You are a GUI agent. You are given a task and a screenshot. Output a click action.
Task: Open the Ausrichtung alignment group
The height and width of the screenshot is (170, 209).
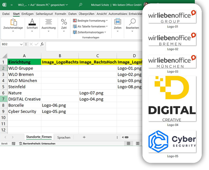tap(49, 25)
